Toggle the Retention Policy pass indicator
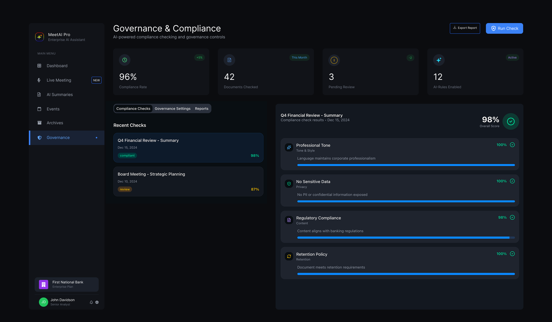 [512, 254]
